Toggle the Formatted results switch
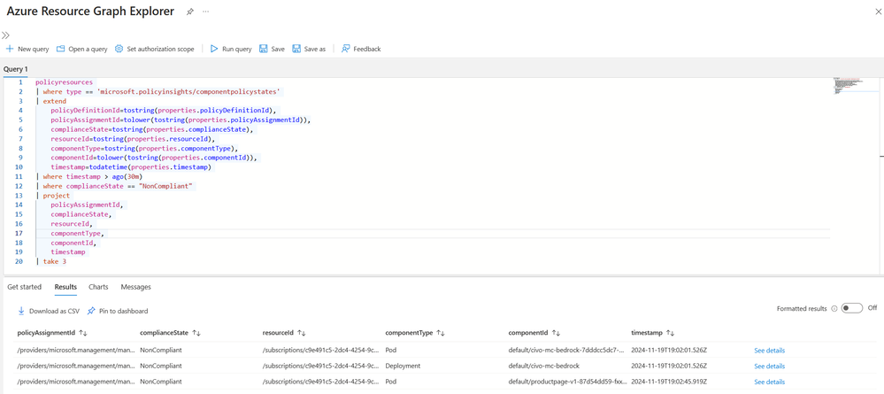The image size is (884, 394). point(852,308)
